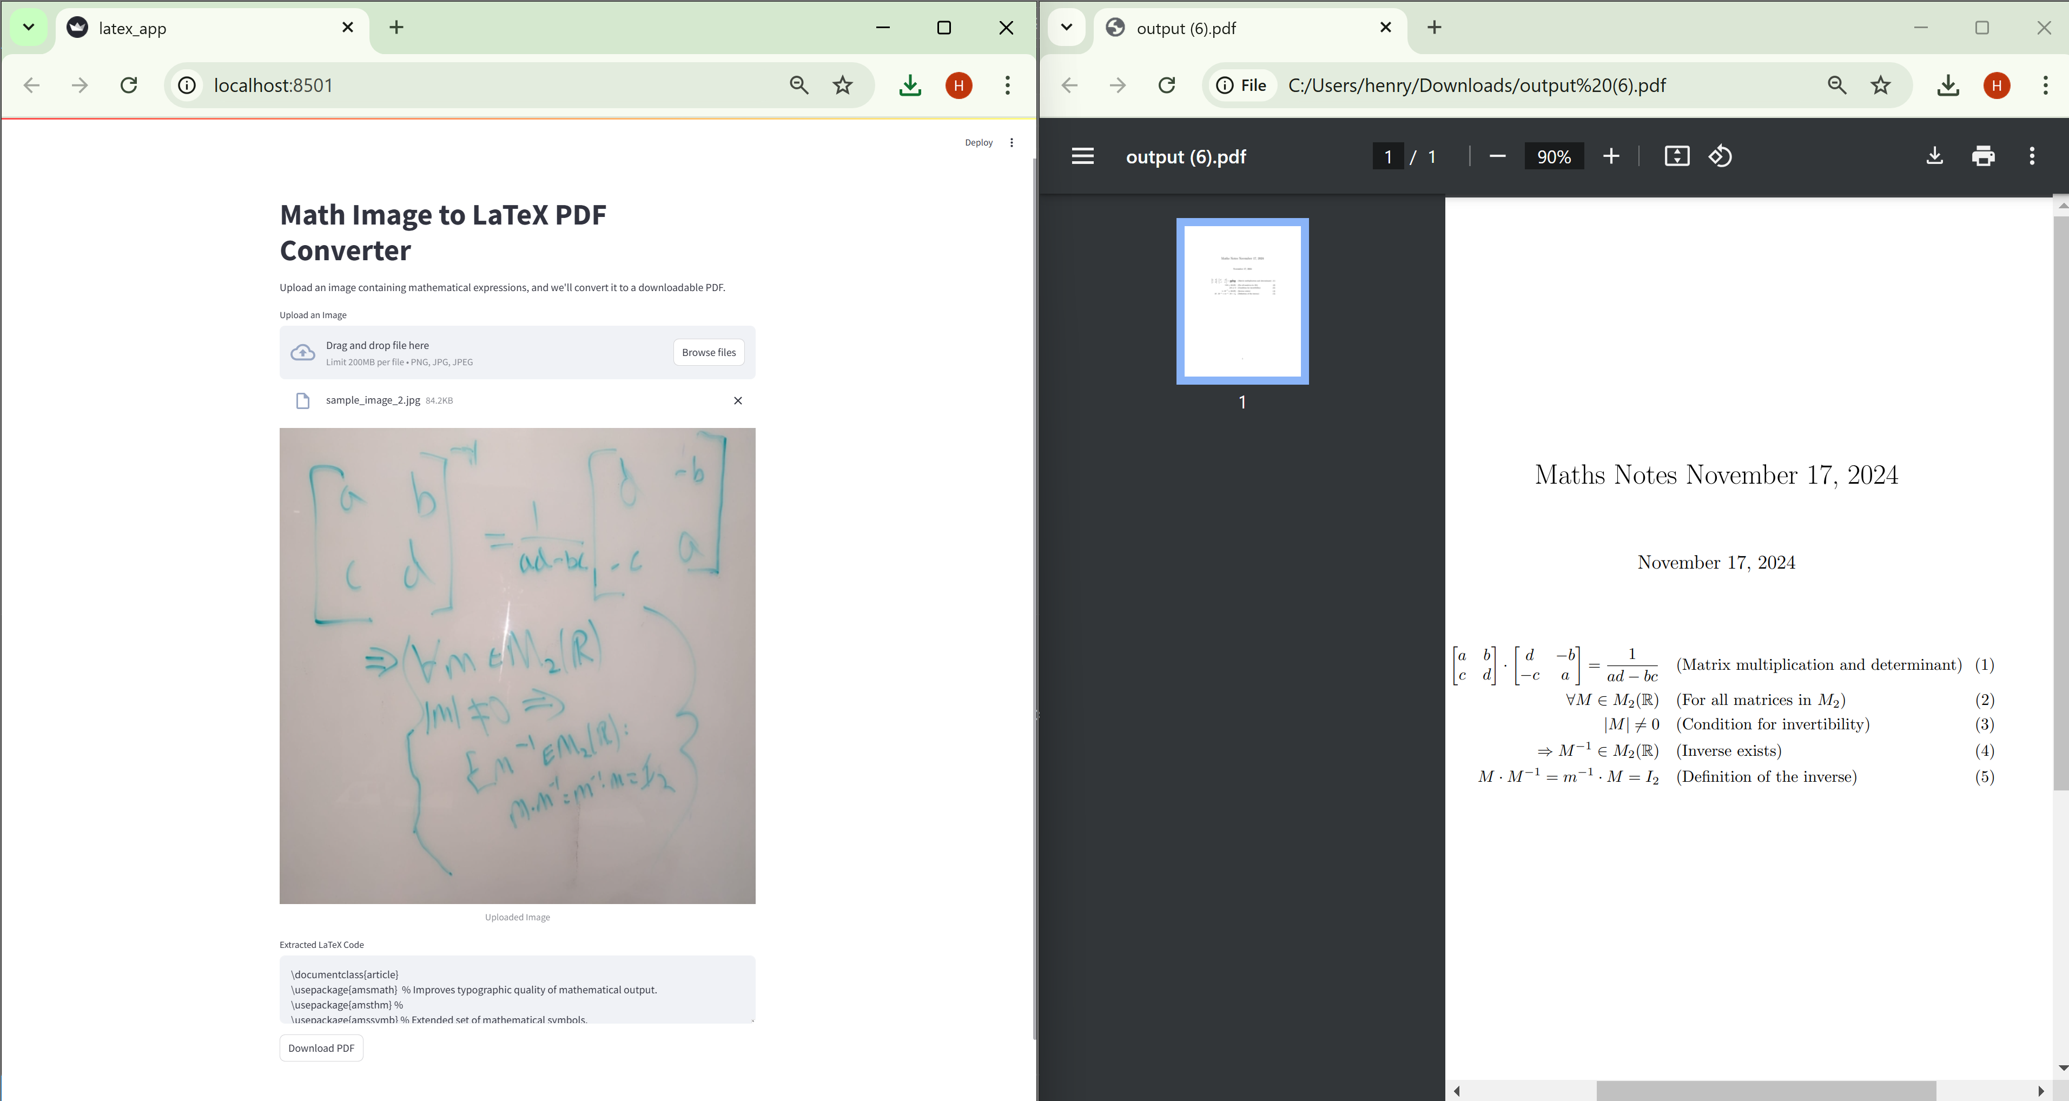Image resolution: width=2069 pixels, height=1101 pixels.
Task: Print the PDF document
Action: point(1983,156)
